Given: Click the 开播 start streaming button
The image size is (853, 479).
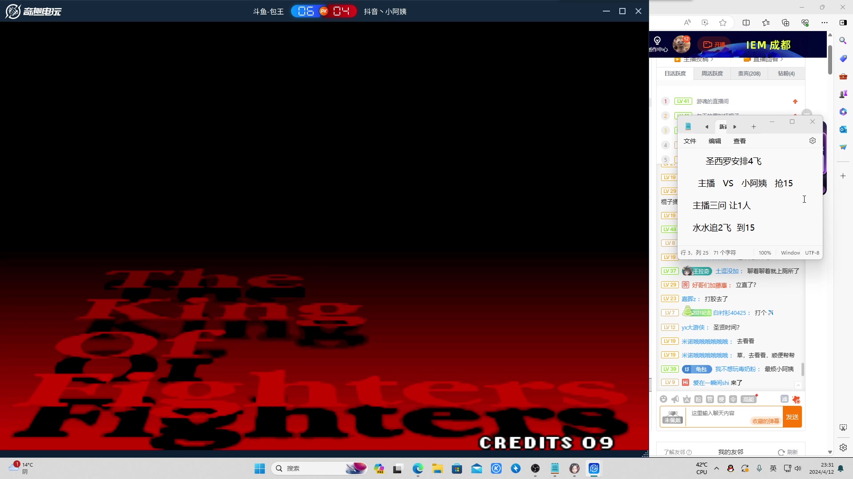Looking at the screenshot, I should click(x=714, y=44).
